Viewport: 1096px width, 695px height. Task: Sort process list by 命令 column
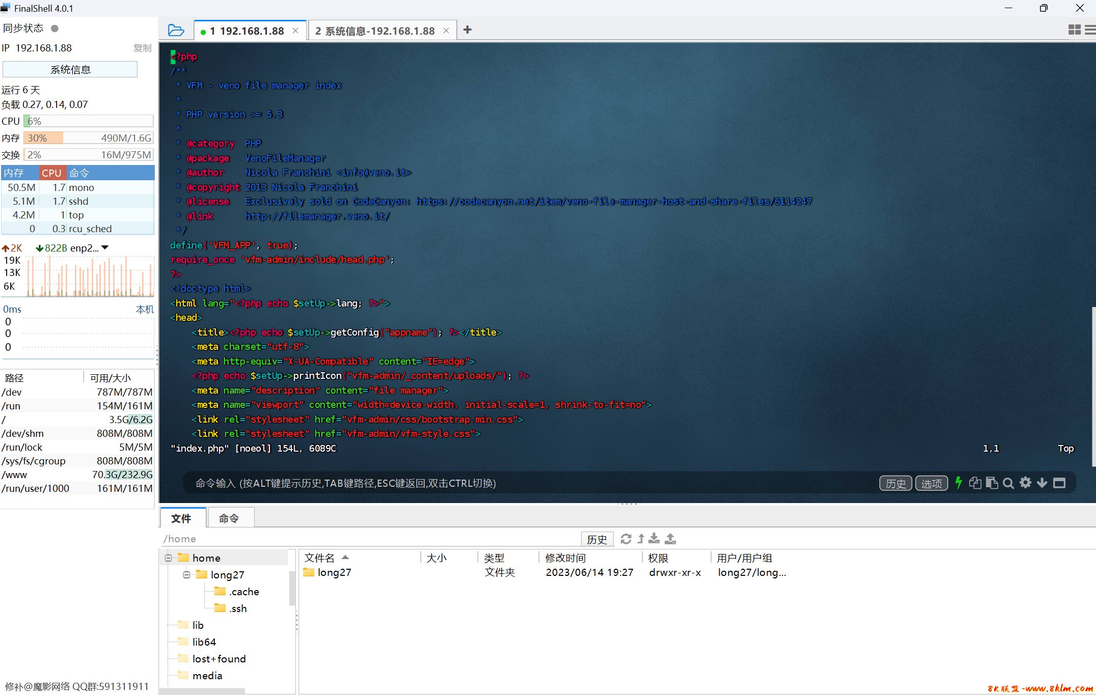111,173
